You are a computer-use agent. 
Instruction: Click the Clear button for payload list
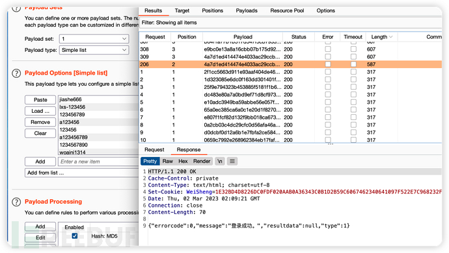pos(40,133)
